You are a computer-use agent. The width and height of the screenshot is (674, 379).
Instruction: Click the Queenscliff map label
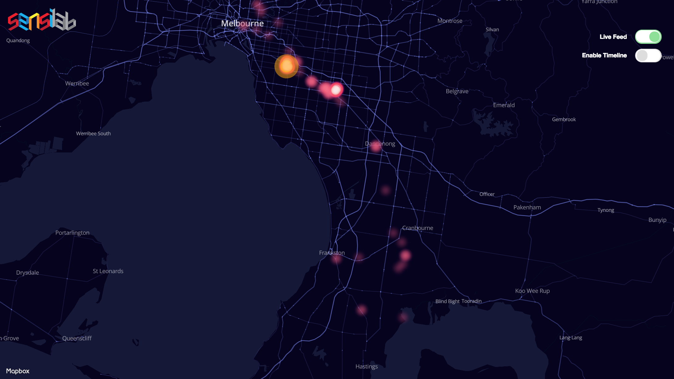(77, 338)
